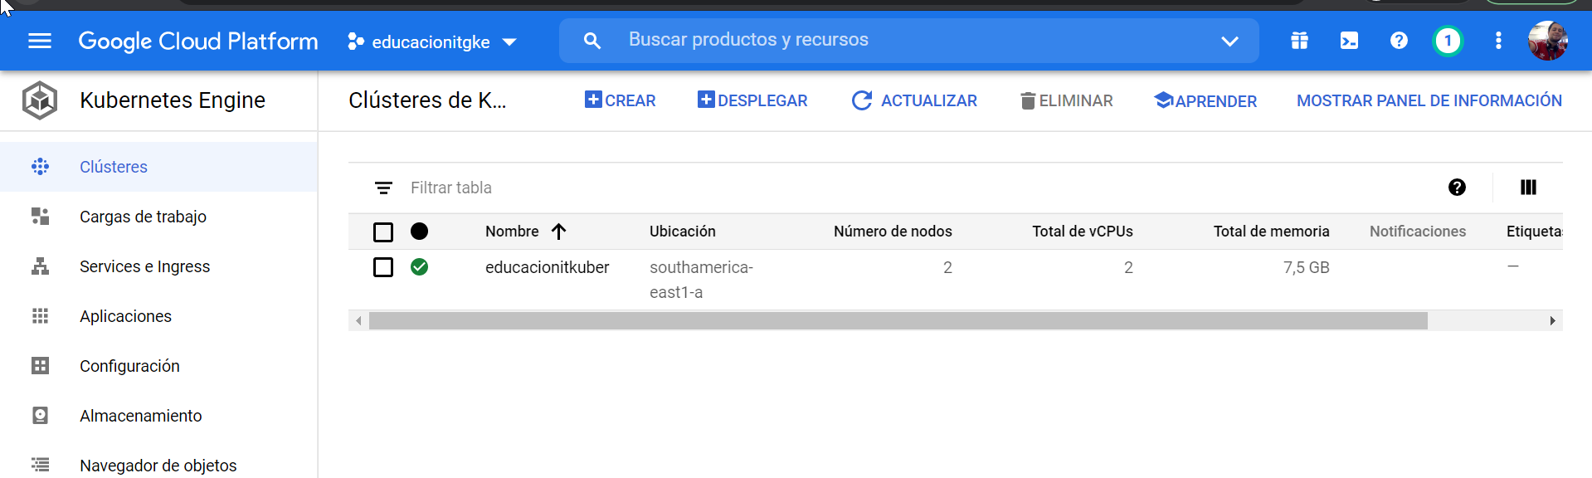Select Services e Ingress in the sidebar

pos(158,266)
